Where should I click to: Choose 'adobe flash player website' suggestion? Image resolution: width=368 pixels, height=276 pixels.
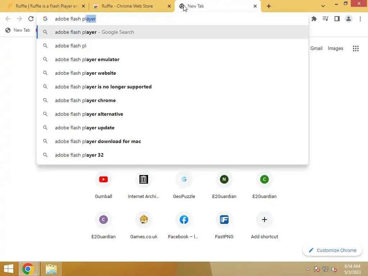172,73
